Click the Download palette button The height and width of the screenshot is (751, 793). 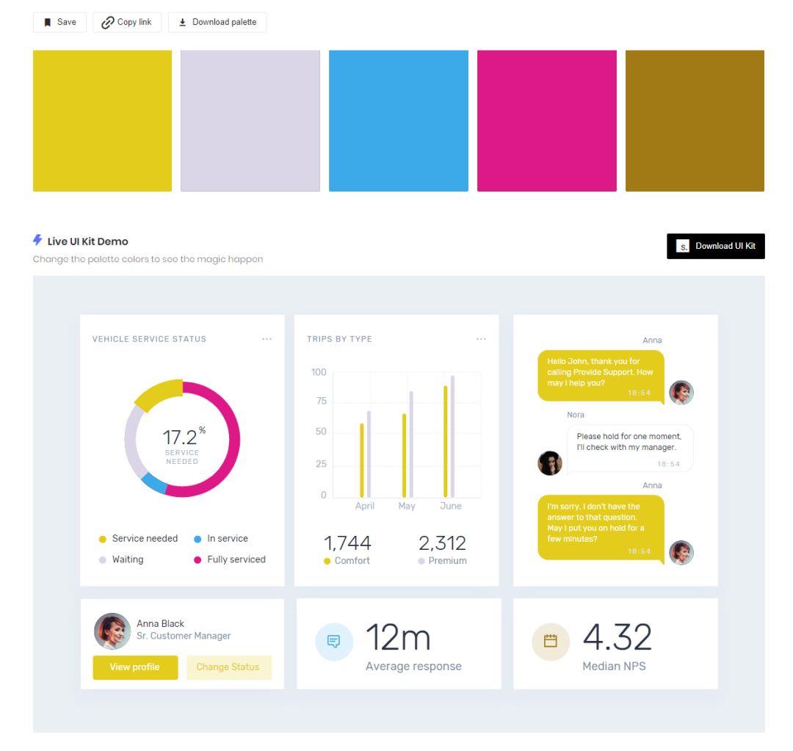coord(217,22)
